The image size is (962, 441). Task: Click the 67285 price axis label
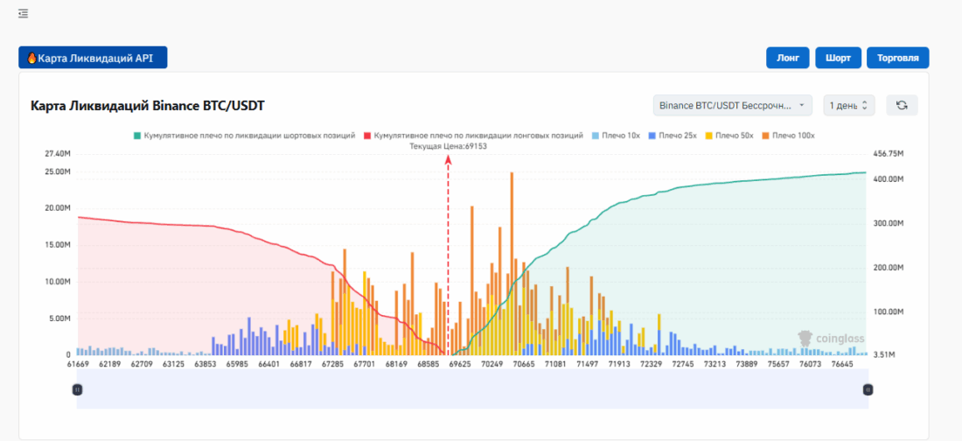[x=333, y=364]
